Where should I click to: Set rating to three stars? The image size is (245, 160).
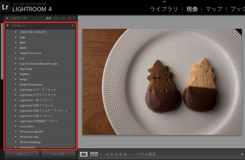(x=116, y=155)
